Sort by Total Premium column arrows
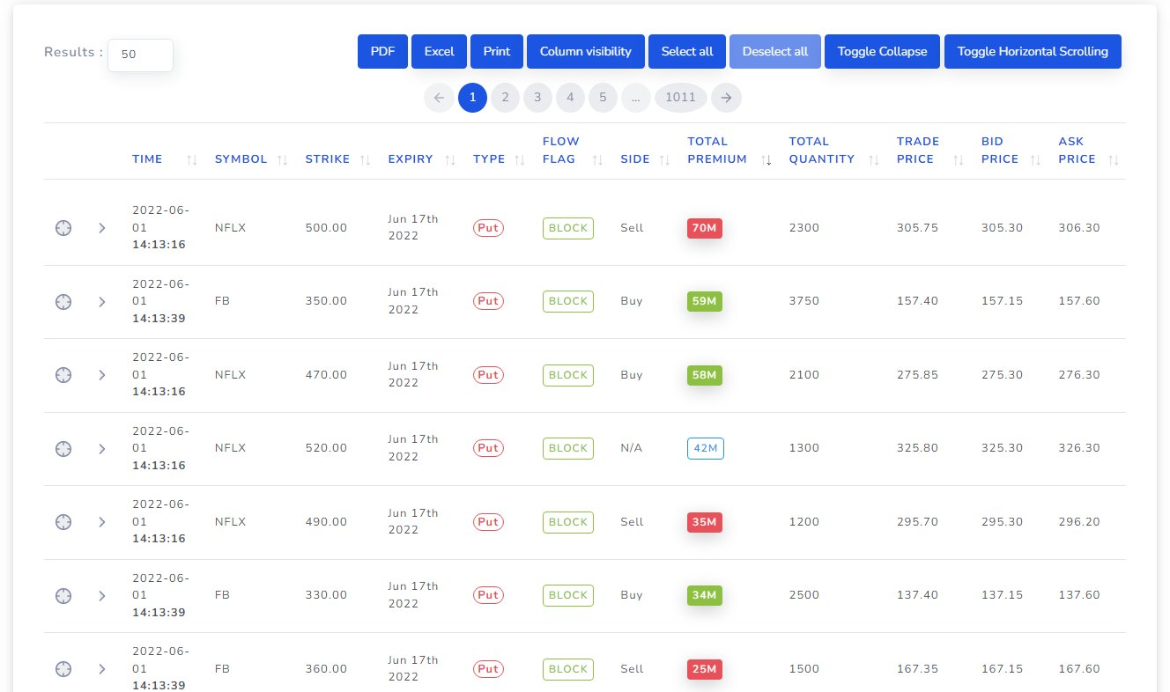 (766, 160)
